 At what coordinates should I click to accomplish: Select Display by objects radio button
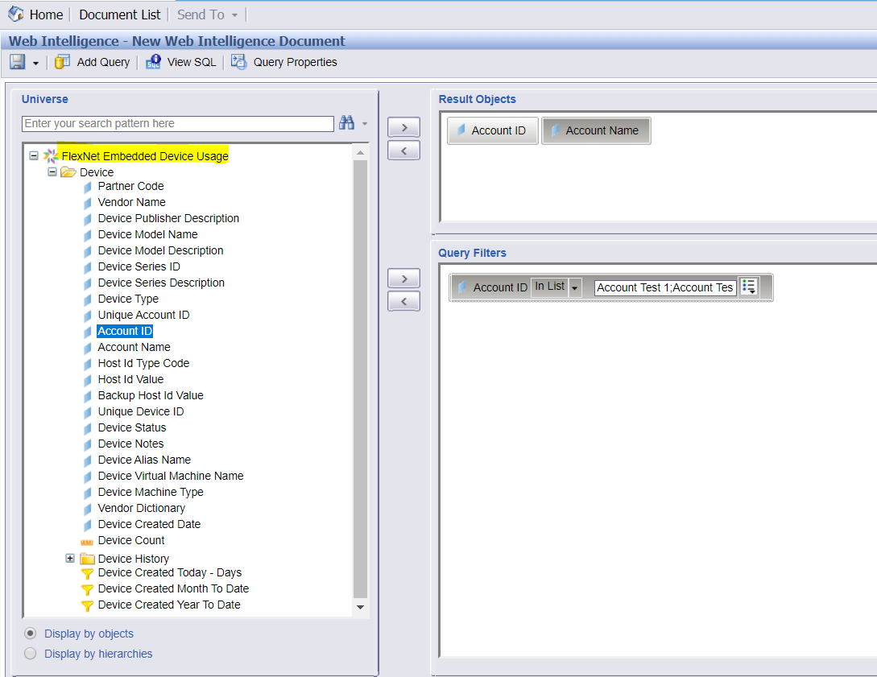31,634
